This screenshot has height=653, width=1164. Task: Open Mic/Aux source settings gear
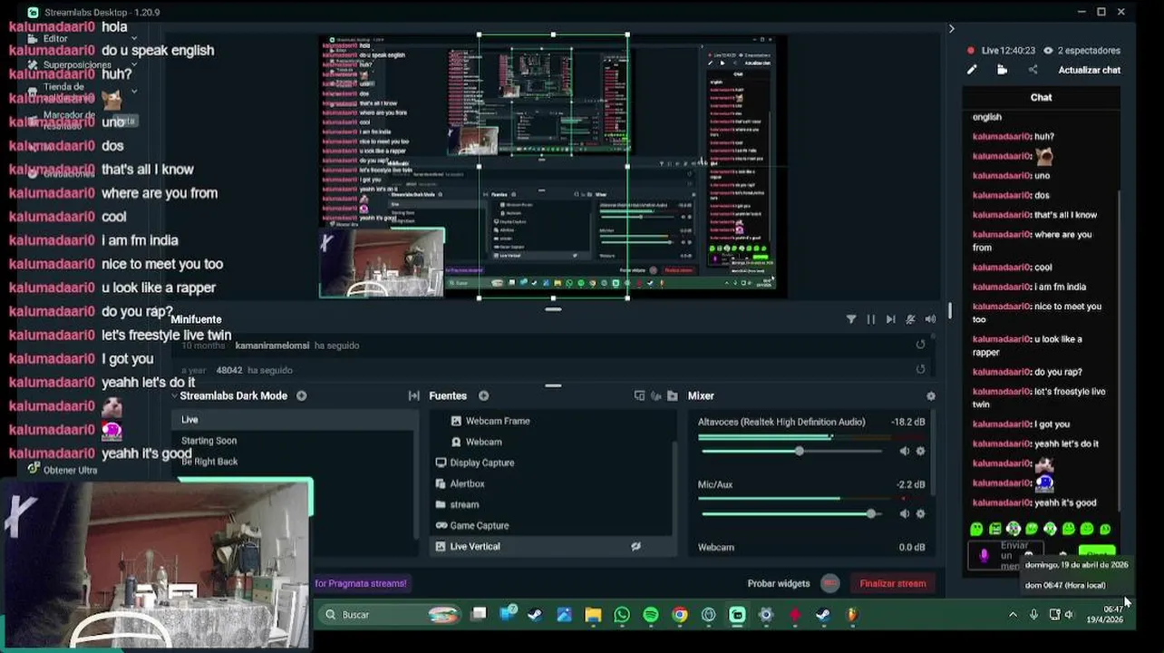920,513
